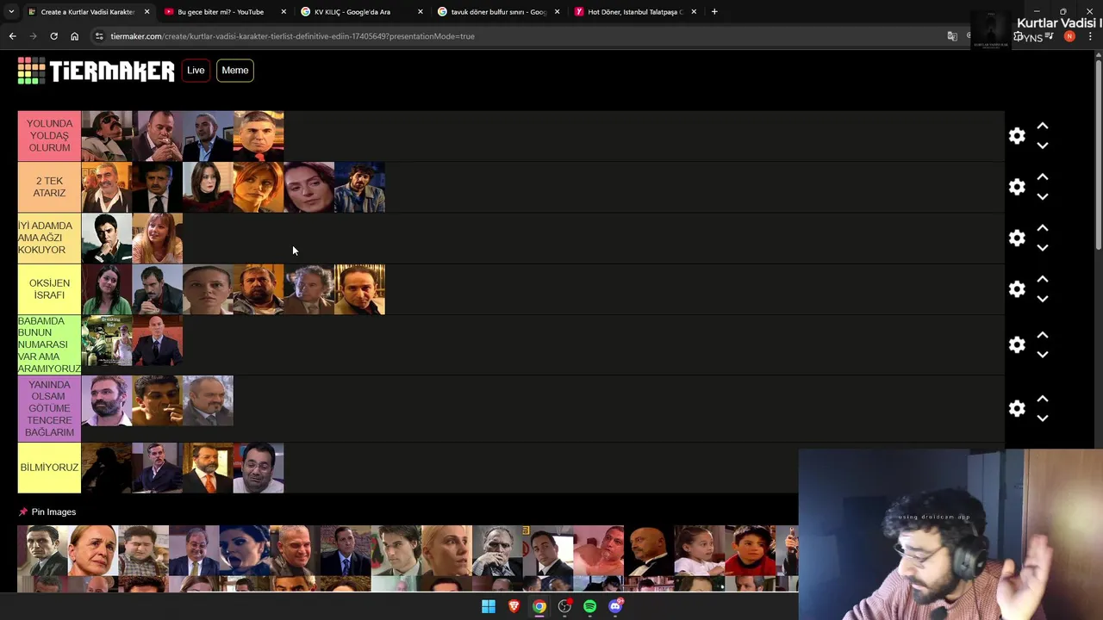
Task: Click the Meme button
Action: (x=234, y=71)
